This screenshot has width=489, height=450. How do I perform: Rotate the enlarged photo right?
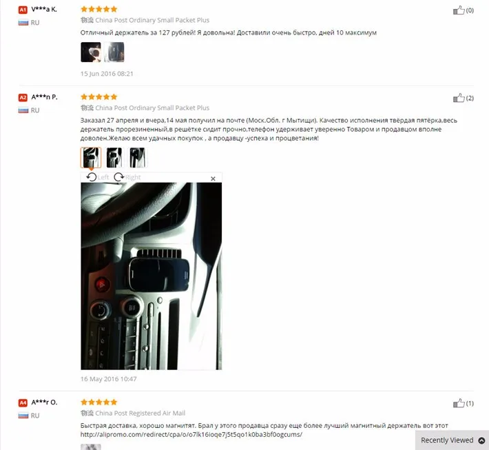click(127, 177)
